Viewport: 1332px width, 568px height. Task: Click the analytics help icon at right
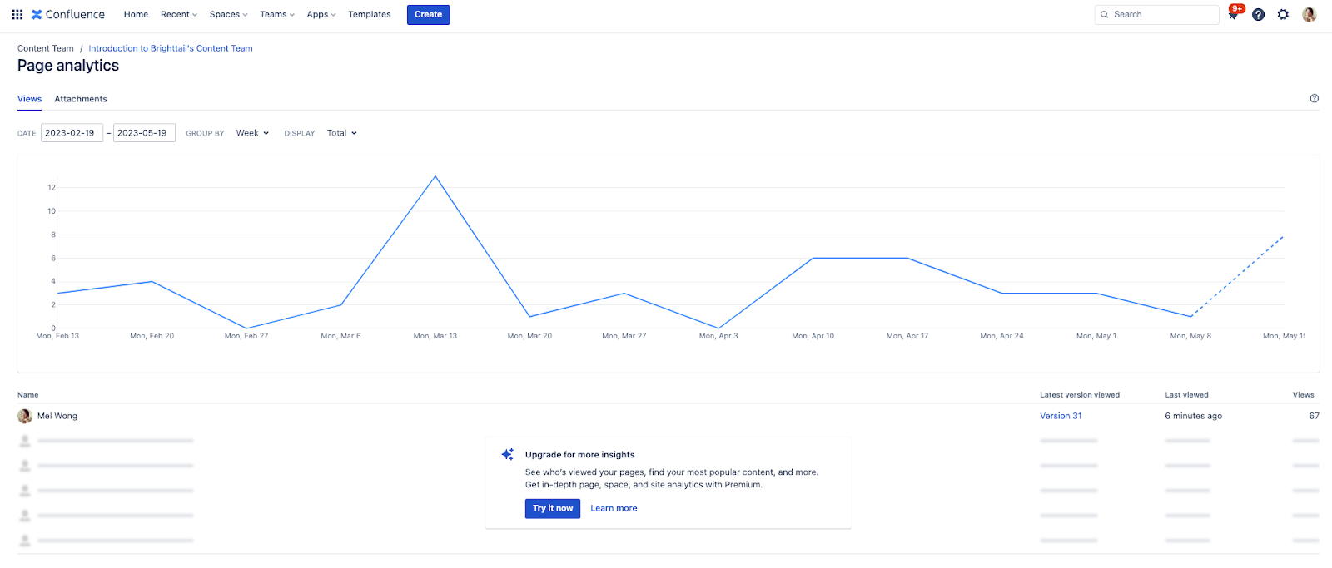pos(1315,98)
